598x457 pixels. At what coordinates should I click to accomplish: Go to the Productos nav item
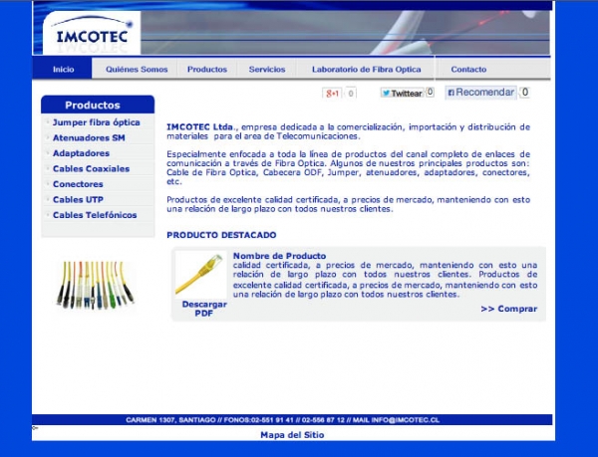207,70
